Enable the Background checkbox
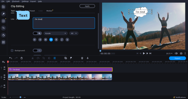 [x=12, y=50]
